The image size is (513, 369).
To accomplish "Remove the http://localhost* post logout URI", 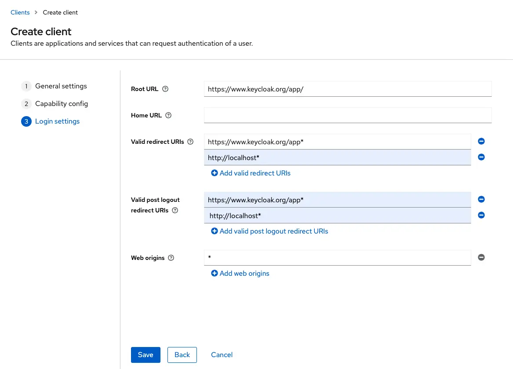I will pos(481,215).
